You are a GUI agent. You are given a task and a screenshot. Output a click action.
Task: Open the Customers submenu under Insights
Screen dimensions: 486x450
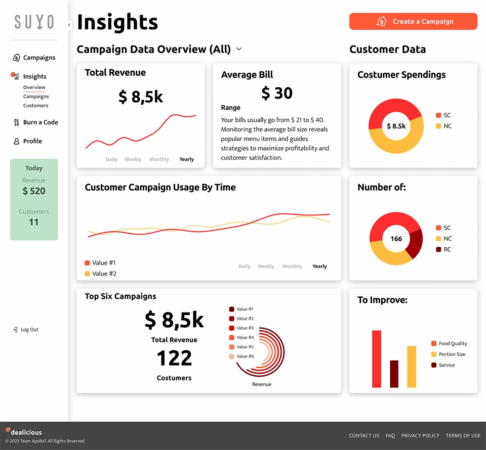tap(36, 106)
